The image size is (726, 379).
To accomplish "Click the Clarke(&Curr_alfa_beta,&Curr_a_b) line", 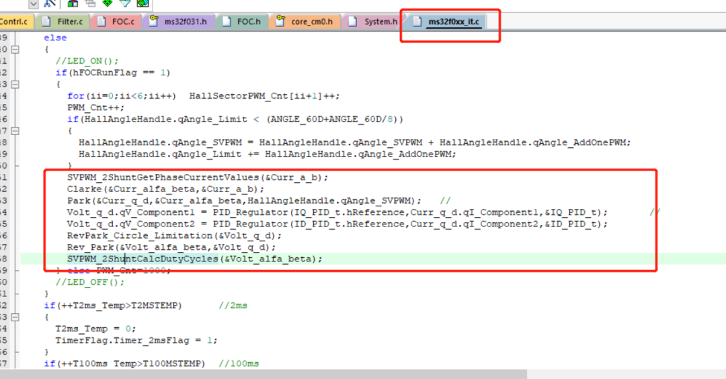I will [x=165, y=189].
